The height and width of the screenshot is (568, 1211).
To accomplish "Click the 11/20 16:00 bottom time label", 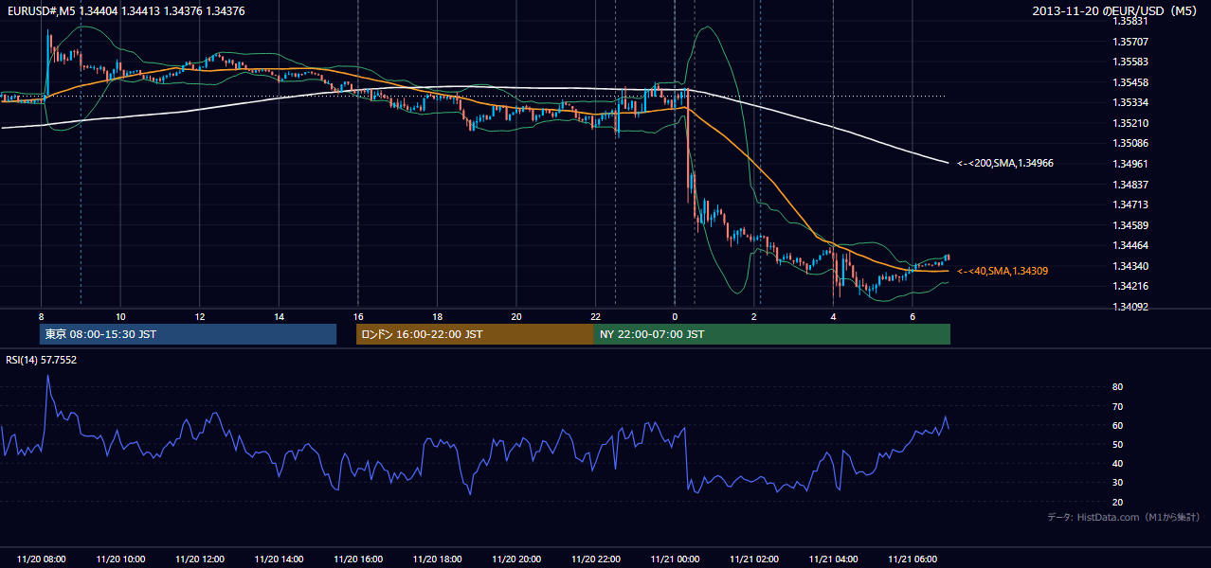I will 358,559.
